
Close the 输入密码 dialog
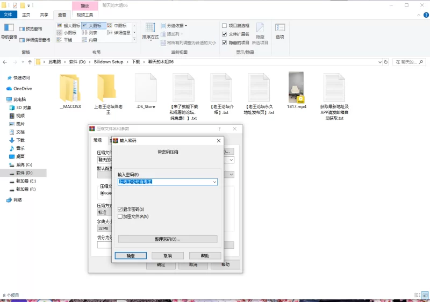tap(219, 141)
